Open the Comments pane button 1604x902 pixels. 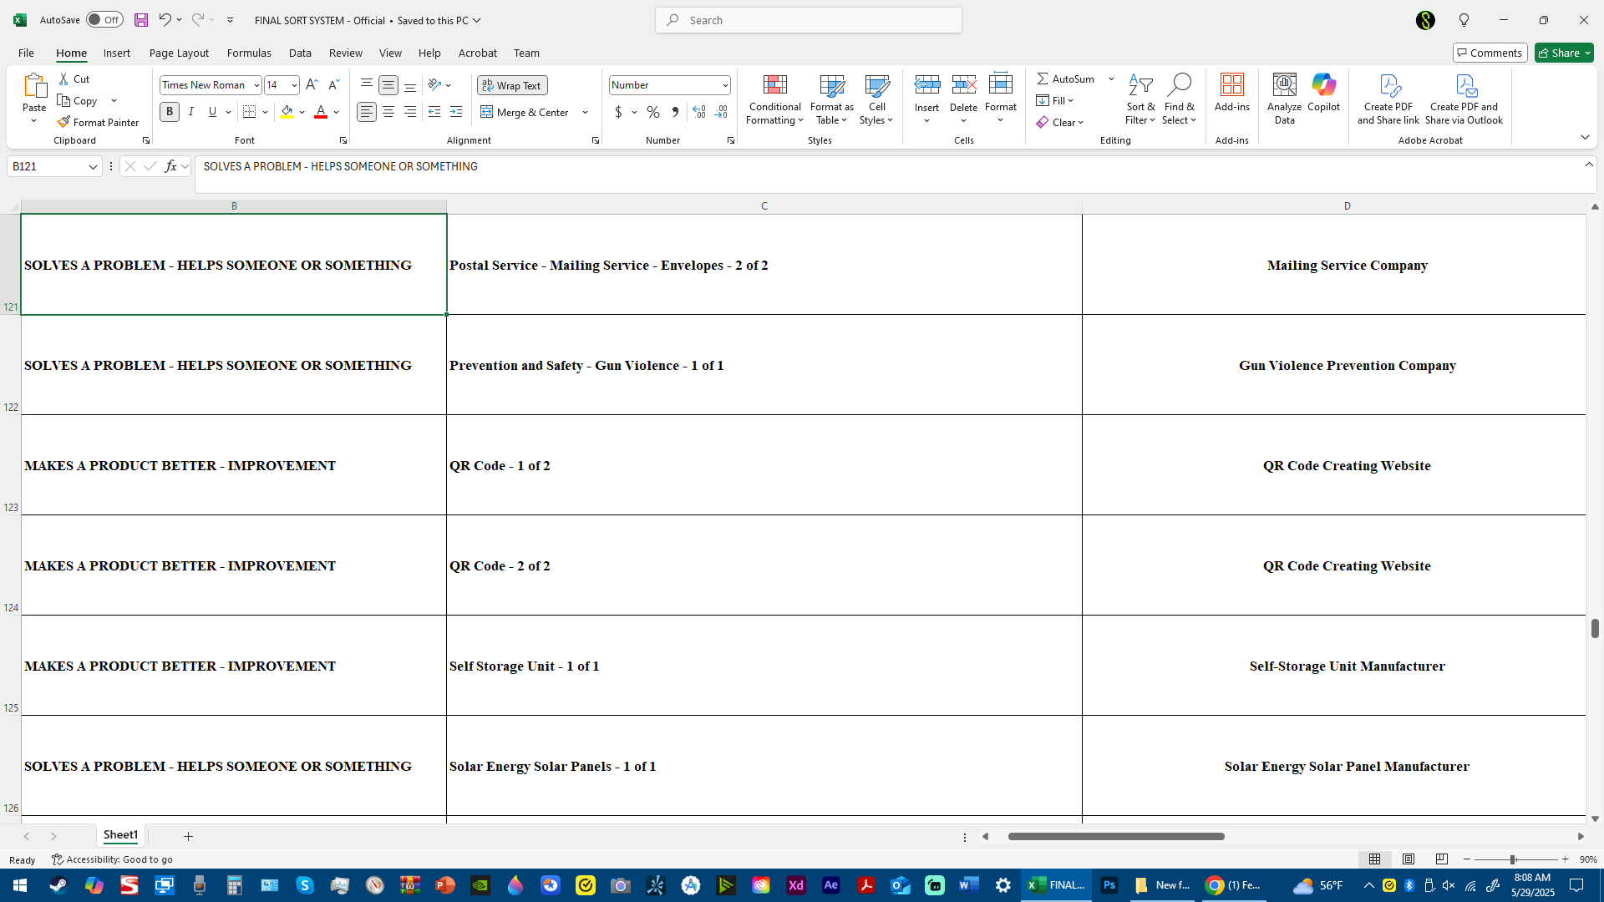click(1489, 53)
